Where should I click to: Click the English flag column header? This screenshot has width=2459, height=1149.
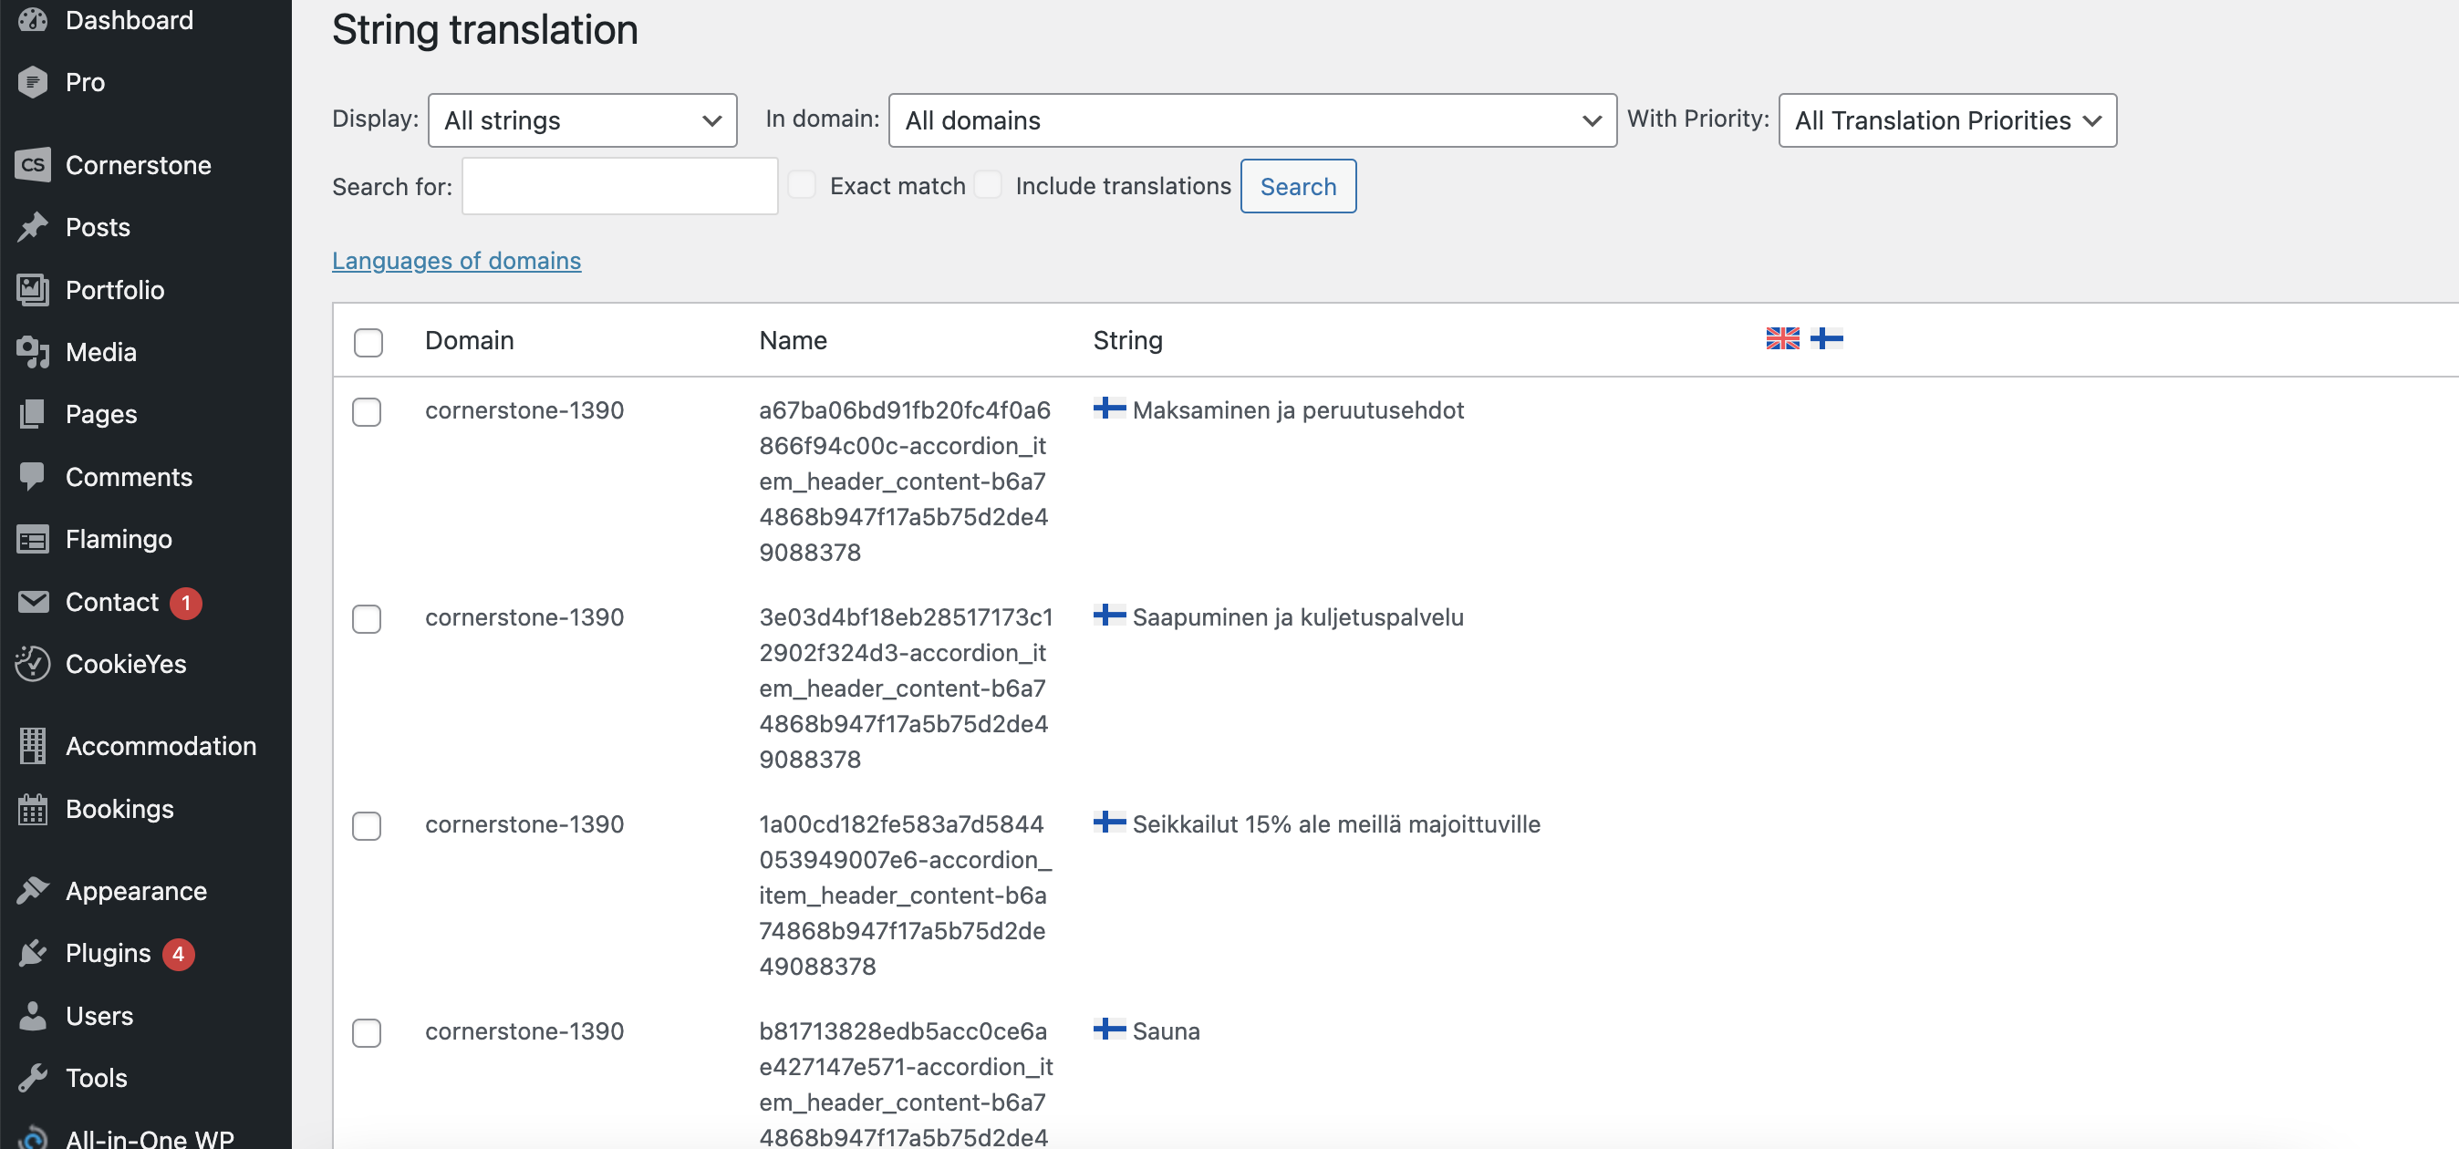tap(1781, 339)
